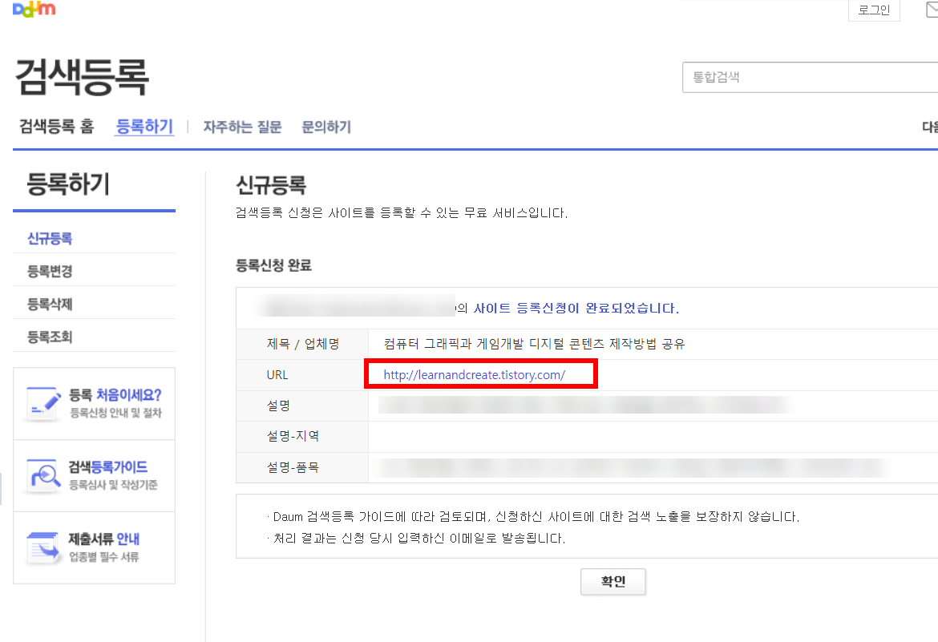Click the URL label cell

click(303, 375)
